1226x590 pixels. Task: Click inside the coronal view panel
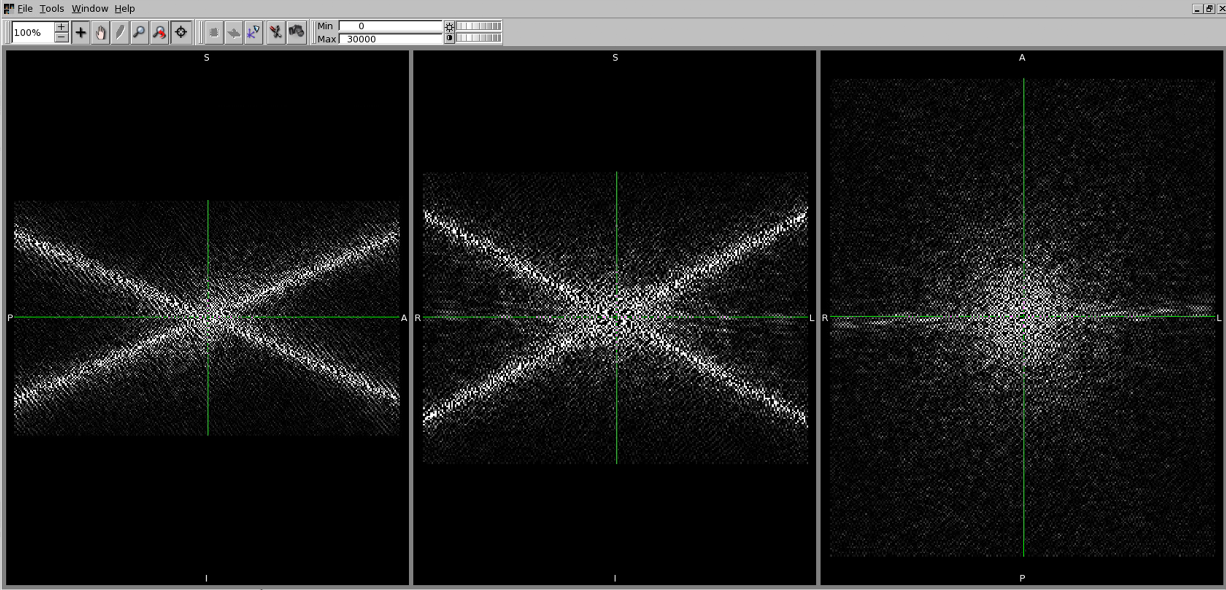pos(615,317)
